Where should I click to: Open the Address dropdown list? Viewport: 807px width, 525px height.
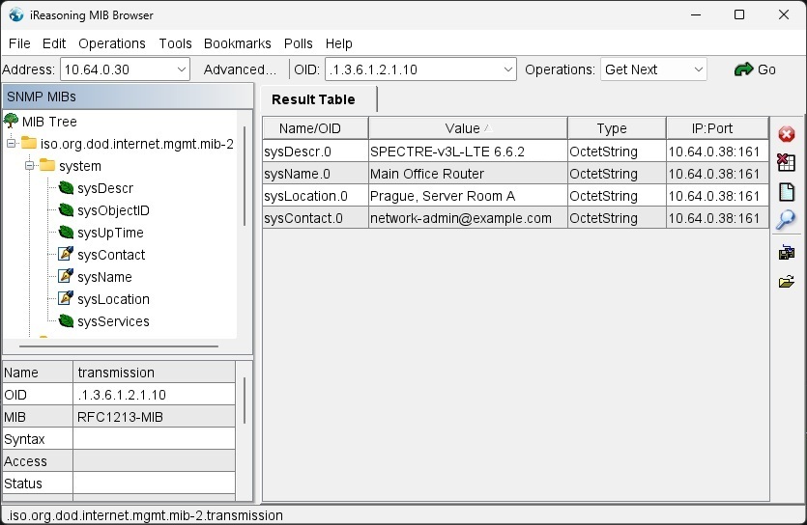pyautogui.click(x=181, y=69)
